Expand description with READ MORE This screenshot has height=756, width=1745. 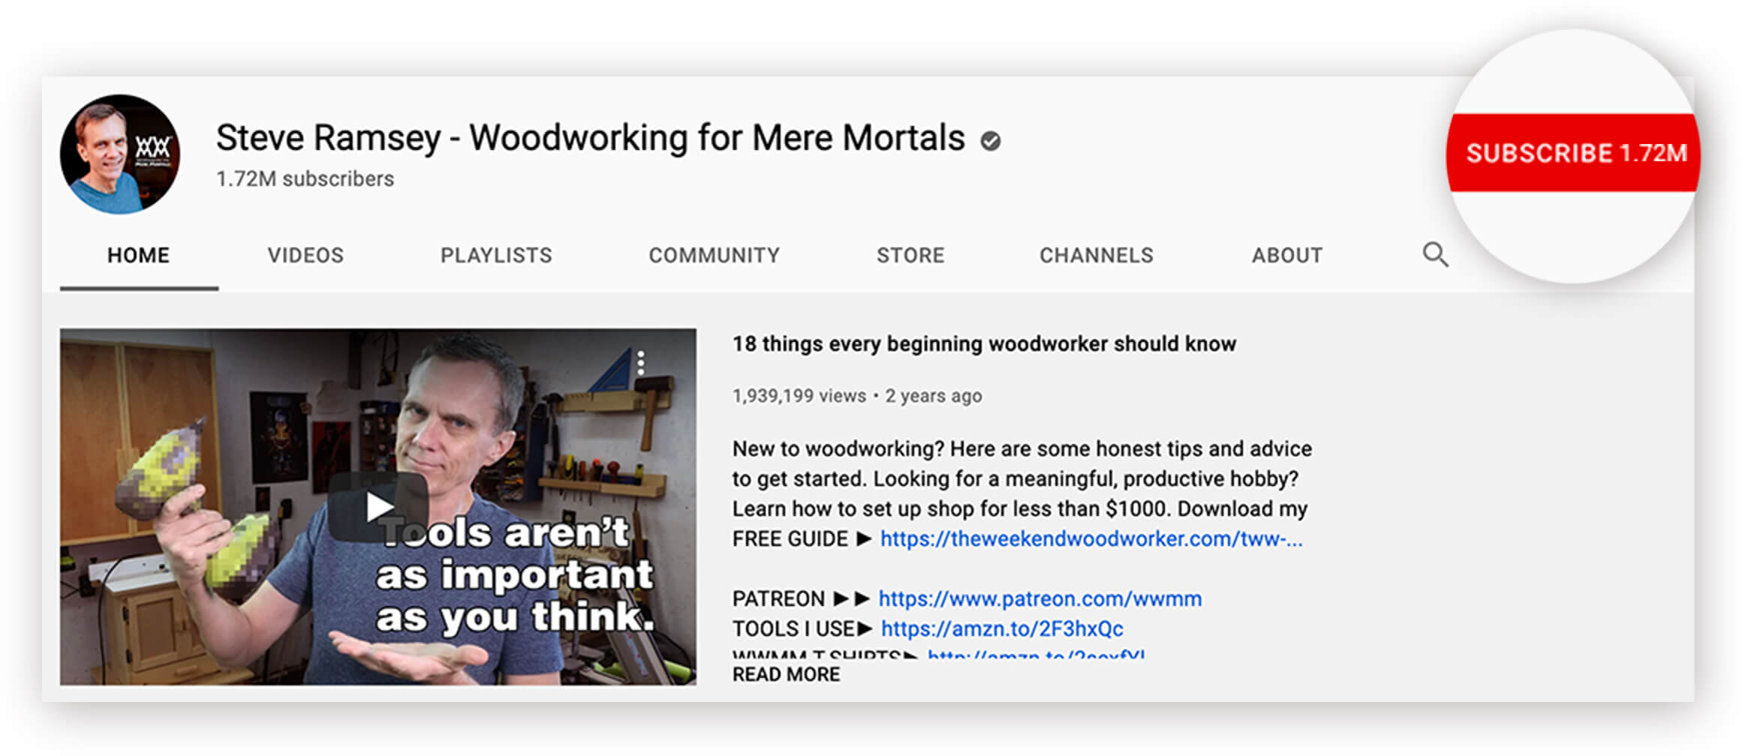click(x=786, y=674)
